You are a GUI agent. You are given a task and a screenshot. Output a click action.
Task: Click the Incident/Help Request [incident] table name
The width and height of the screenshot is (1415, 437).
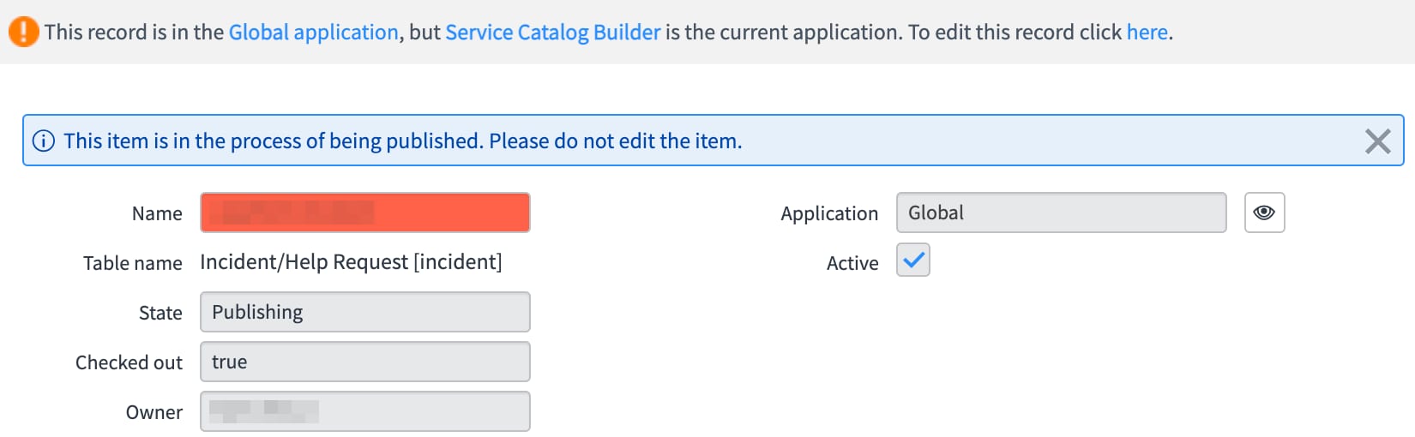pos(351,262)
